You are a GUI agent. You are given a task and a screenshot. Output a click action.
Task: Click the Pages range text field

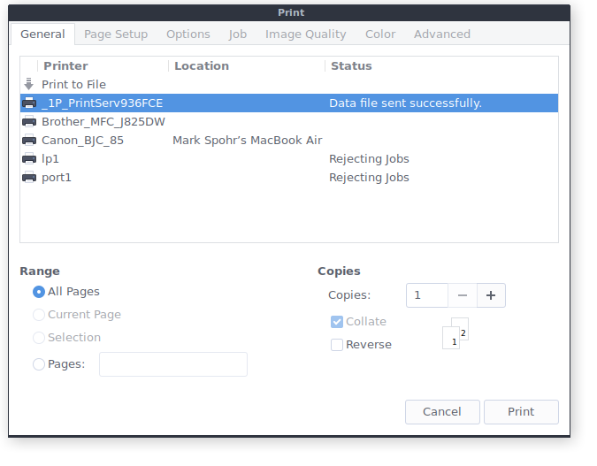[x=173, y=364]
